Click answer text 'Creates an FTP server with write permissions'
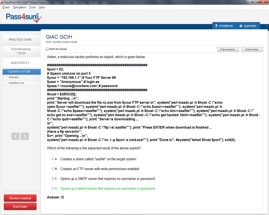Image resolution: width=269 pixels, height=215 pixels. pyautogui.click(x=100, y=169)
